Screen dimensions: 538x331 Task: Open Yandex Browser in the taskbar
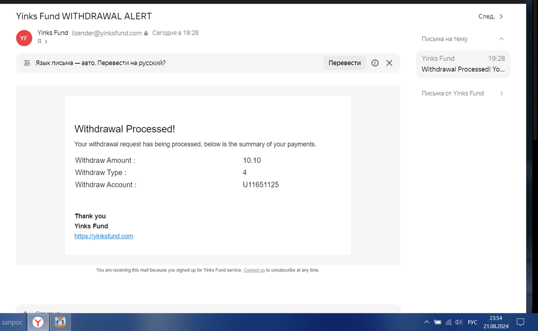click(x=38, y=322)
